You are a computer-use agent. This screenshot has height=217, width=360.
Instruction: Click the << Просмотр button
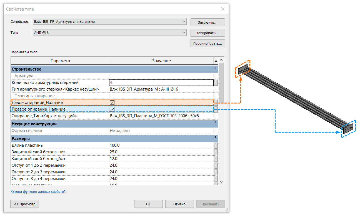[24, 204]
